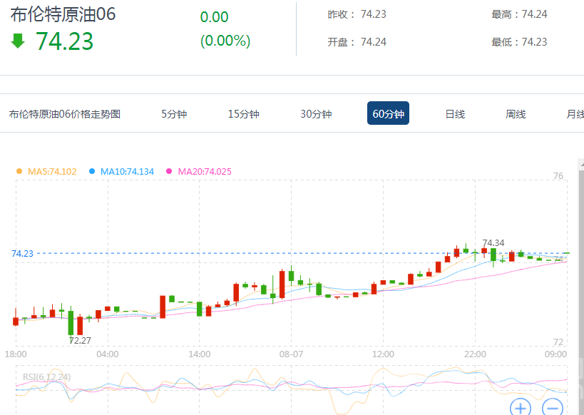
Task: Click the scrollbar up arrow at right edge
Action: [581, 163]
